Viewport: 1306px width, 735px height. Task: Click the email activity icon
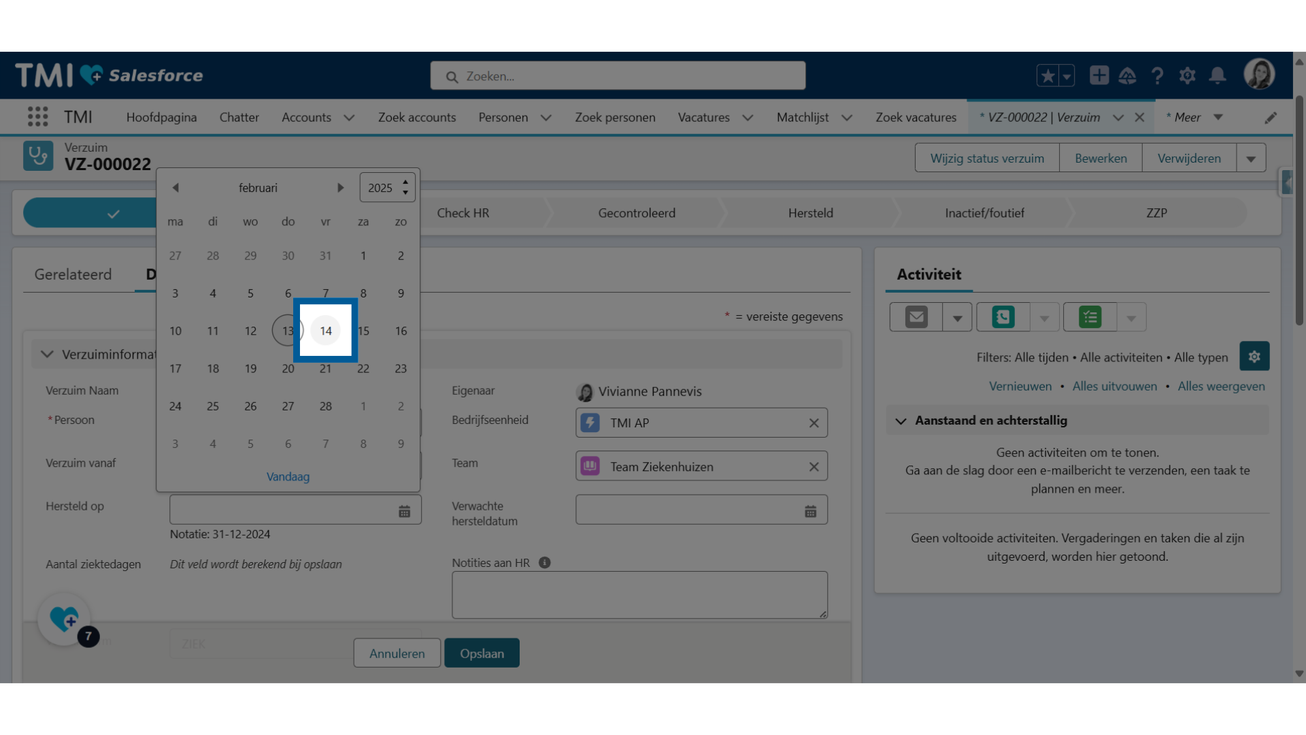(x=916, y=317)
